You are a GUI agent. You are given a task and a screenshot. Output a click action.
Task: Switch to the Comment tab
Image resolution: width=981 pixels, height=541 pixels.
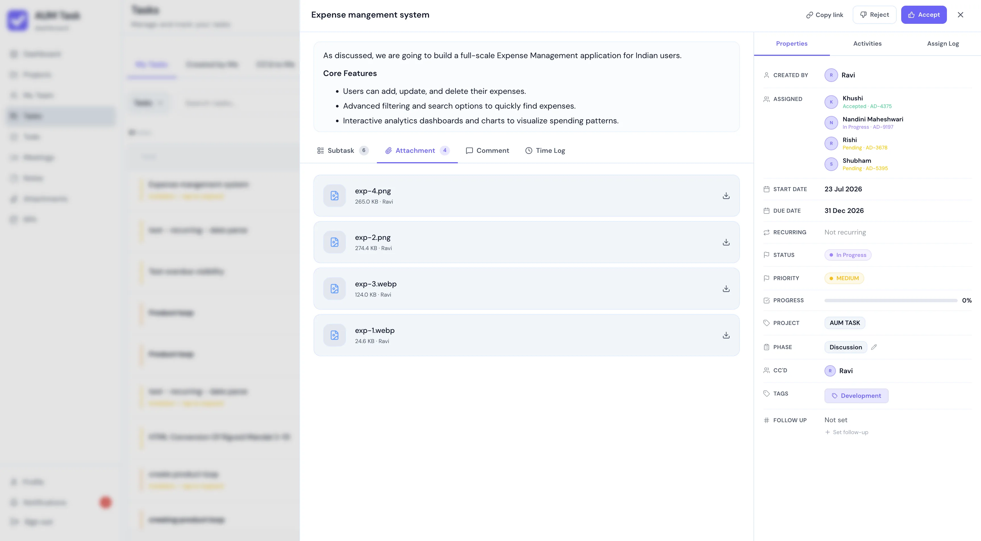pyautogui.click(x=487, y=151)
